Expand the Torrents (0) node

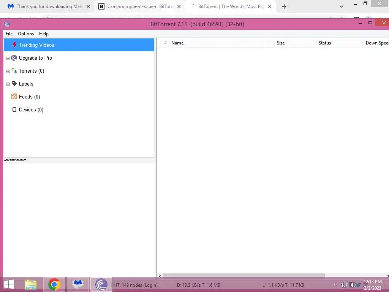pyautogui.click(x=8, y=71)
